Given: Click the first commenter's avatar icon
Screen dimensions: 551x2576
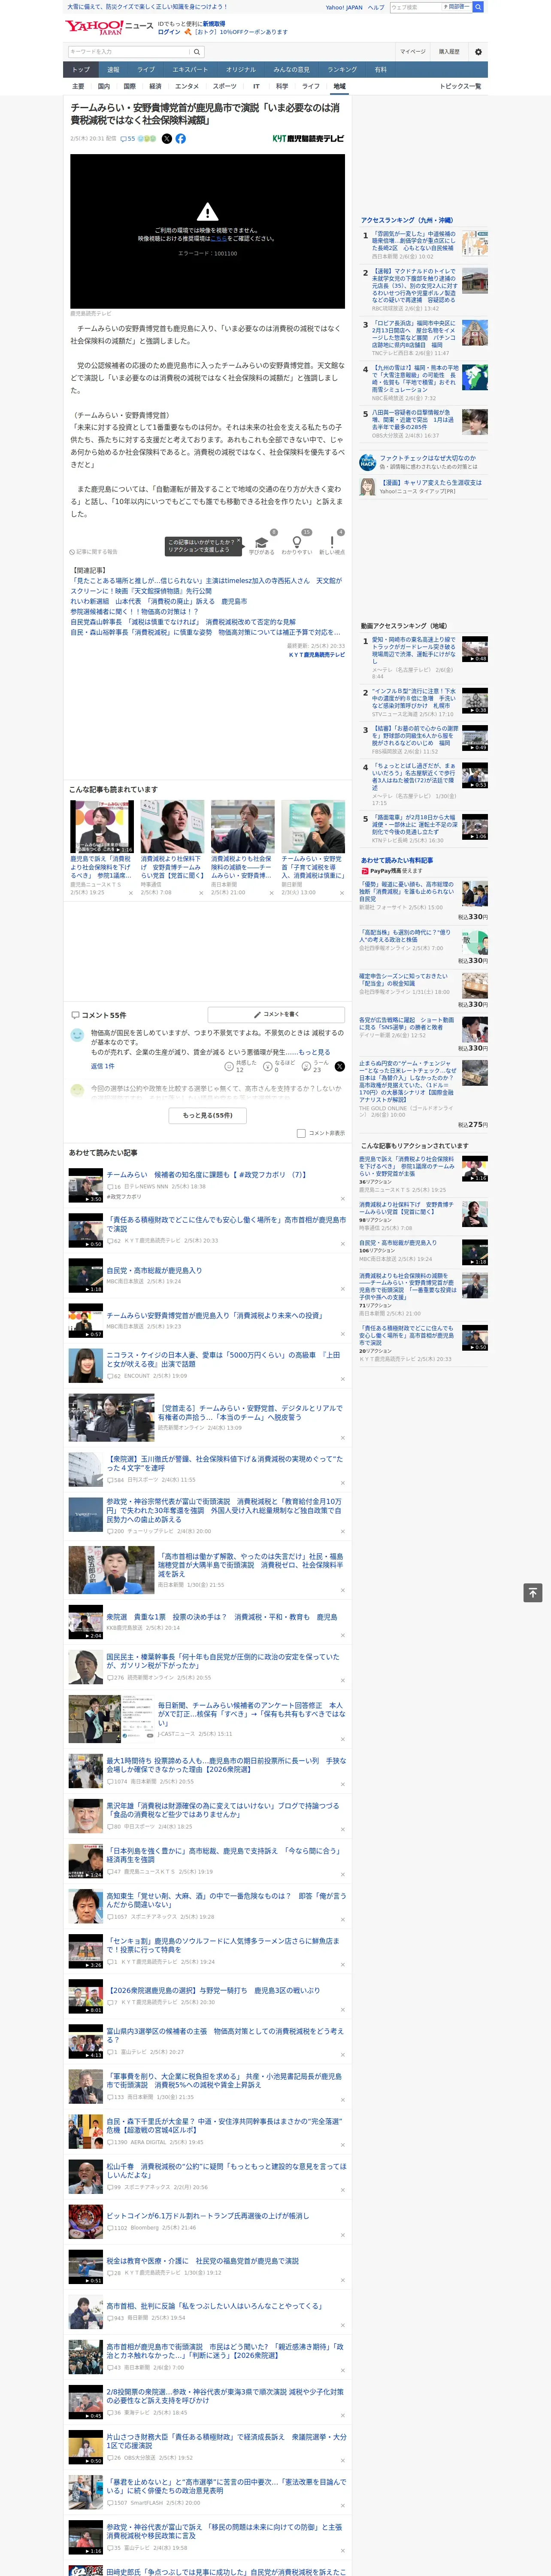Looking at the screenshot, I should (x=77, y=1035).
